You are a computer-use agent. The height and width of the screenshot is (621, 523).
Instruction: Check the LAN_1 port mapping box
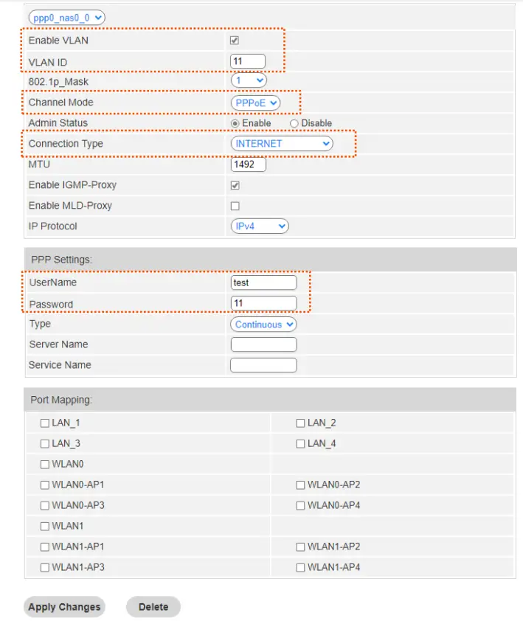tap(45, 423)
